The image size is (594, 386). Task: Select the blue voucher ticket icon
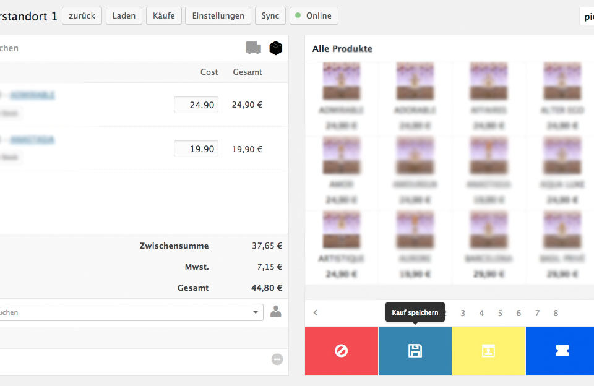pyautogui.click(x=561, y=351)
